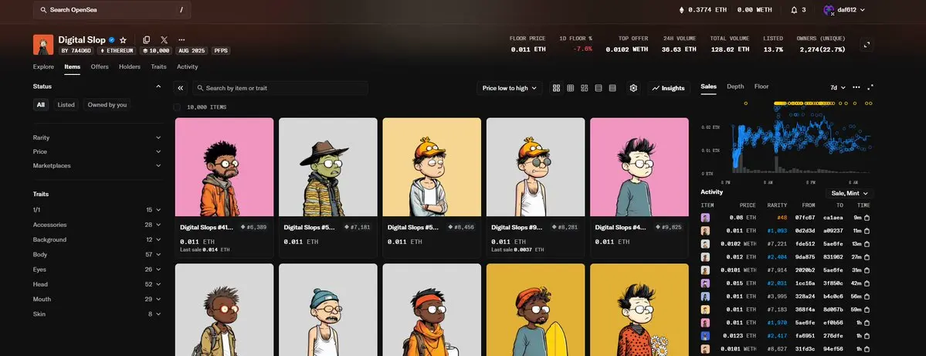Switch to large grid view icon
926x356 pixels.
click(556, 88)
